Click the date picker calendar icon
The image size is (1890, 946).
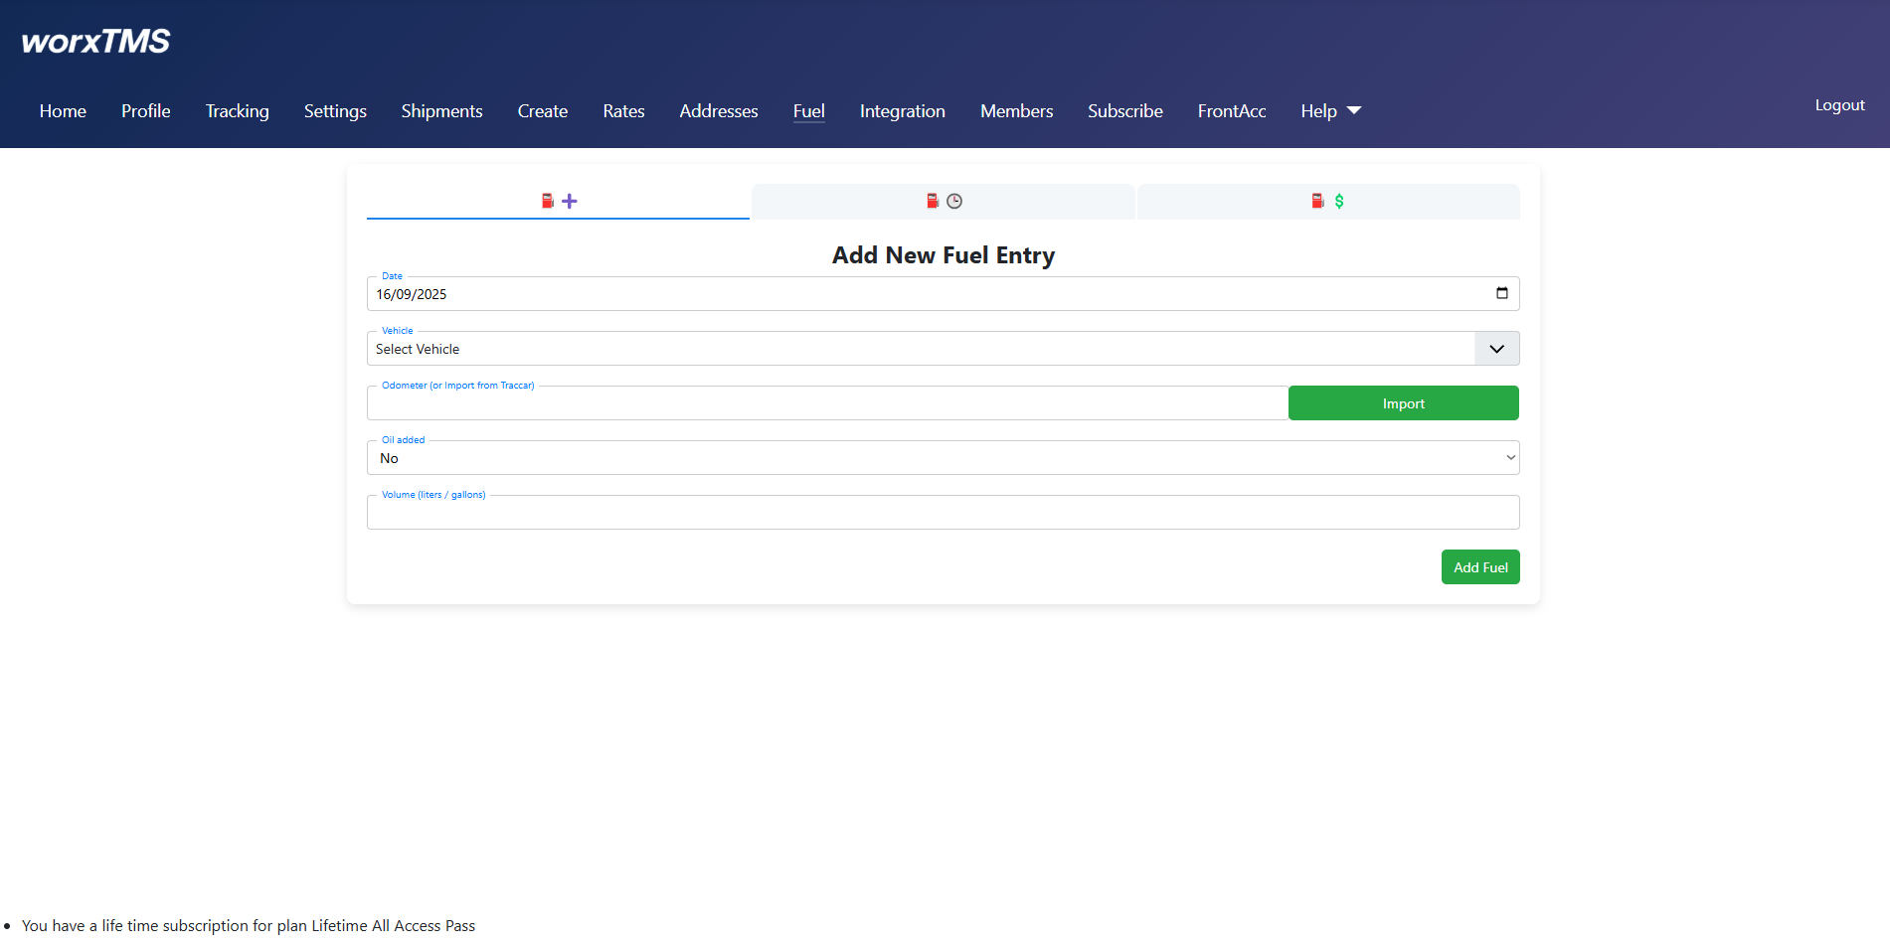coord(1502,293)
